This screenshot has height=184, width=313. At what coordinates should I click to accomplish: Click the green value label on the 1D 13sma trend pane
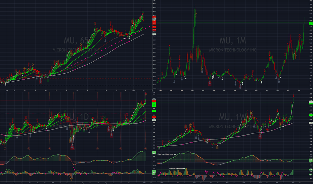(154, 153)
